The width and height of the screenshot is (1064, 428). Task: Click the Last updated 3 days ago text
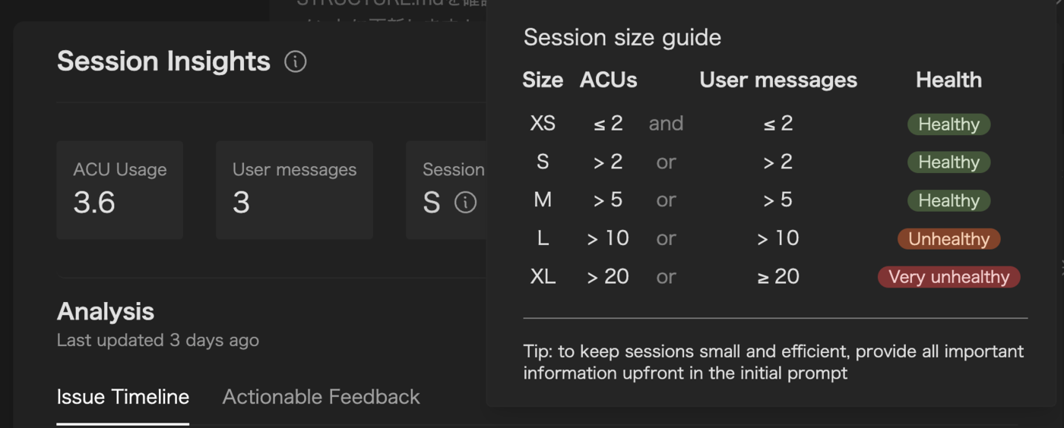[x=158, y=340]
